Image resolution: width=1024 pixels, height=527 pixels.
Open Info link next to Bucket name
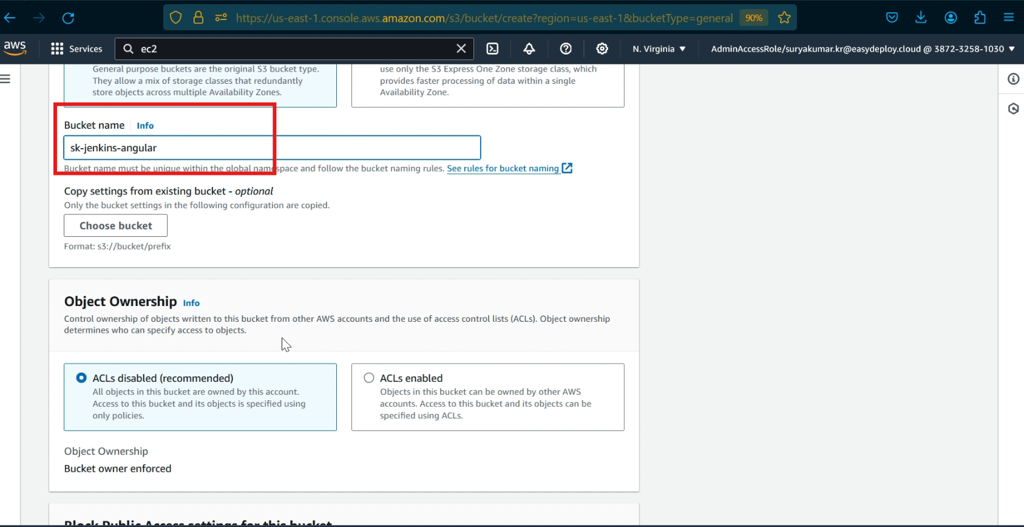click(145, 126)
